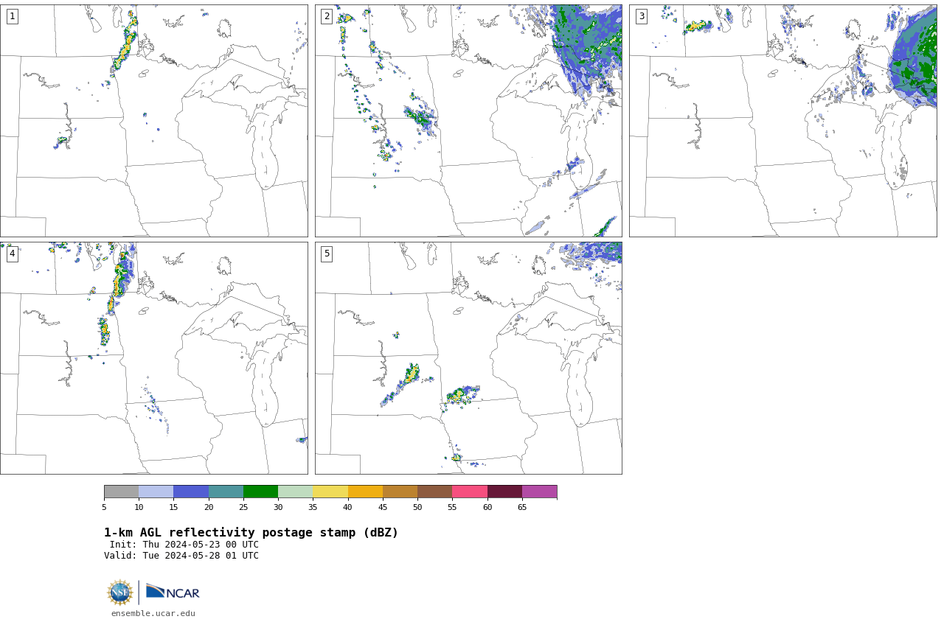Open ensemble member 1 reflectivity map
The width and height of the screenshot is (944, 622).
(154, 121)
